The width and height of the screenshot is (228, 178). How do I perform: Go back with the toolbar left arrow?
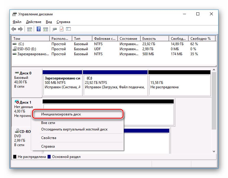14,29
